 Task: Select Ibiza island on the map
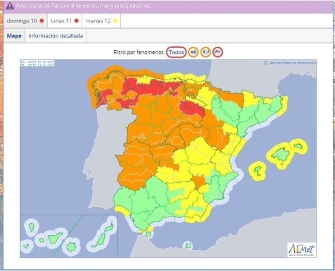[257, 169]
